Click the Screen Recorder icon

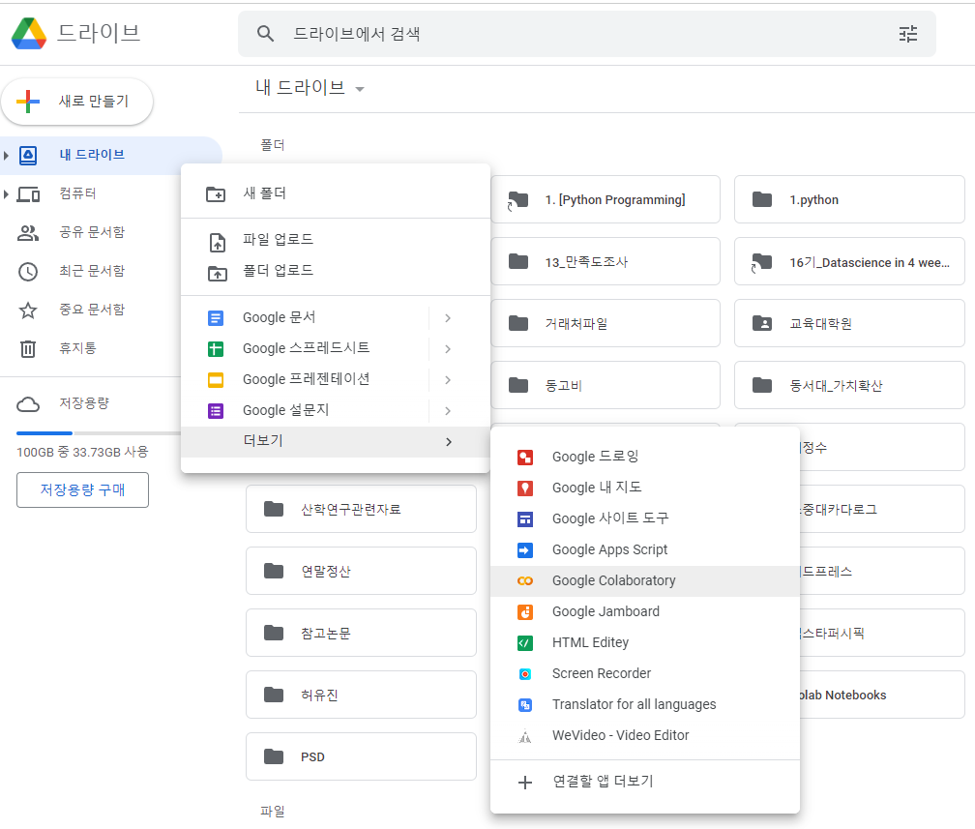[525, 674]
